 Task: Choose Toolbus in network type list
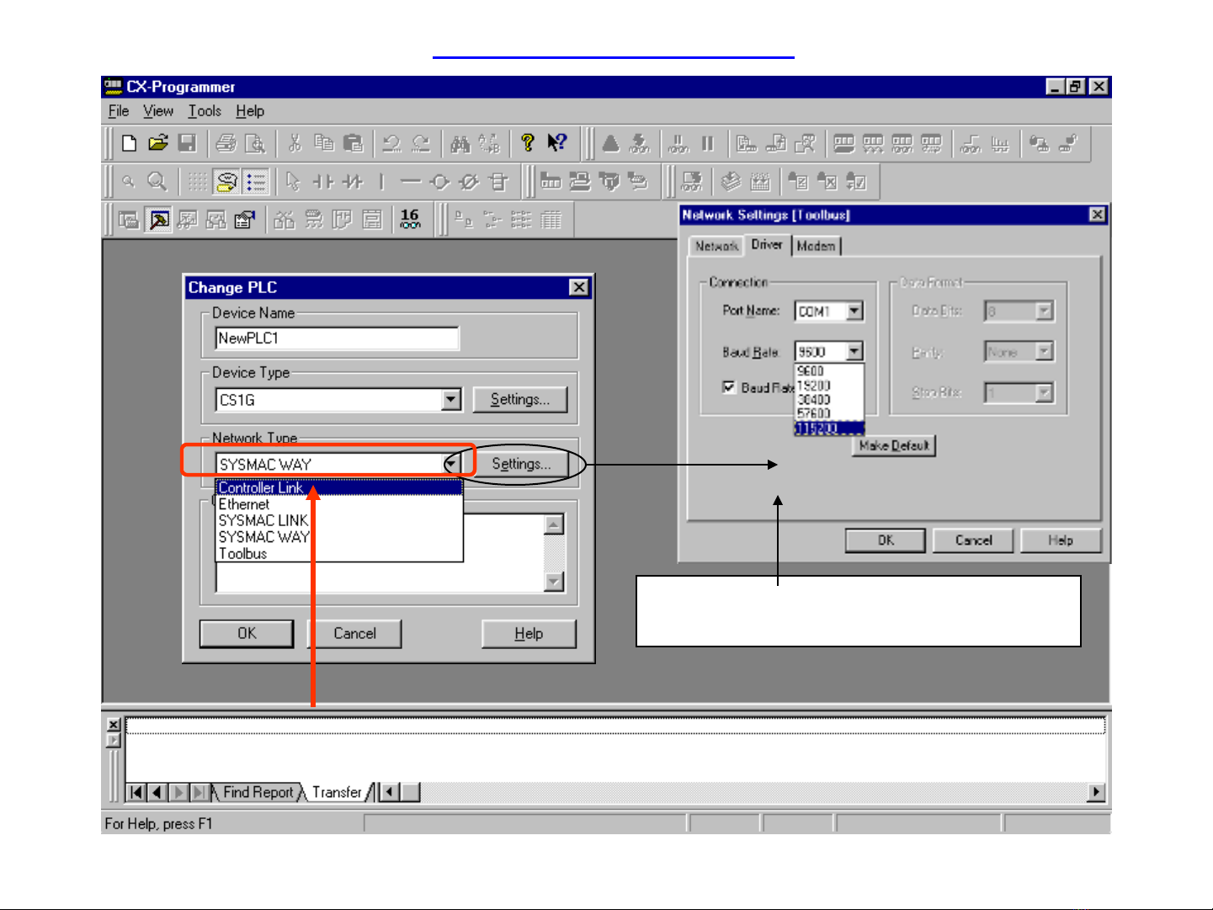pos(339,554)
